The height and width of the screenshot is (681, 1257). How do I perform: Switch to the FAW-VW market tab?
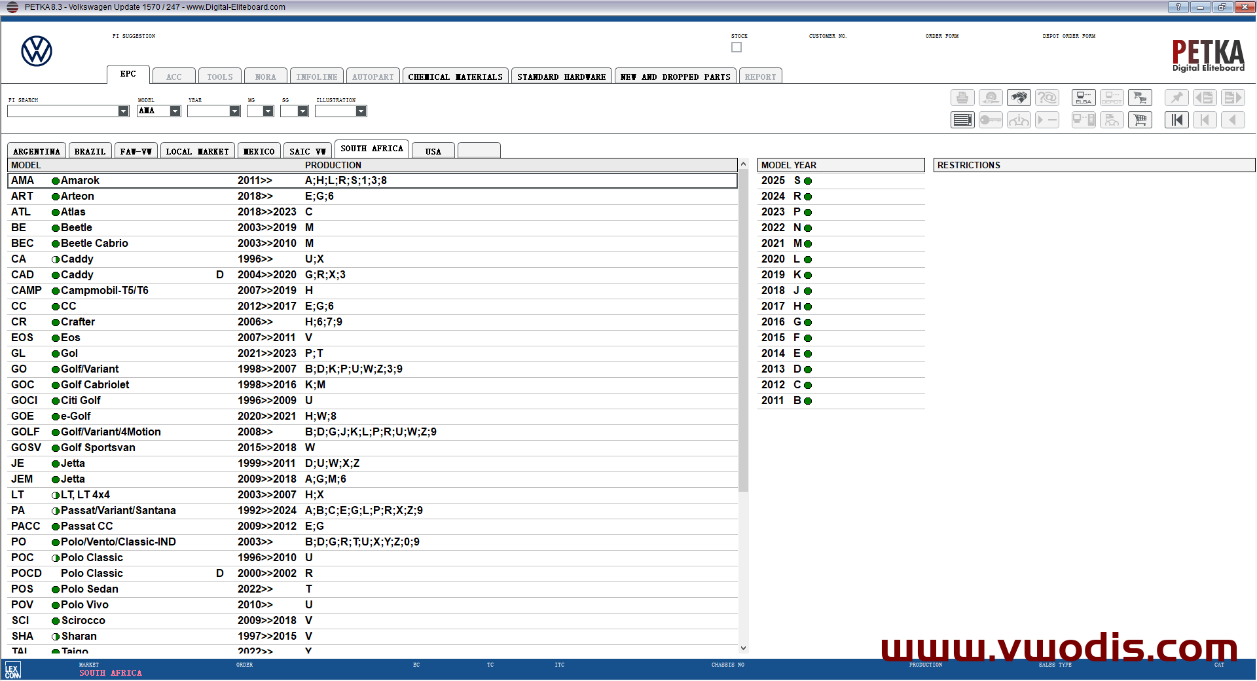coord(136,151)
